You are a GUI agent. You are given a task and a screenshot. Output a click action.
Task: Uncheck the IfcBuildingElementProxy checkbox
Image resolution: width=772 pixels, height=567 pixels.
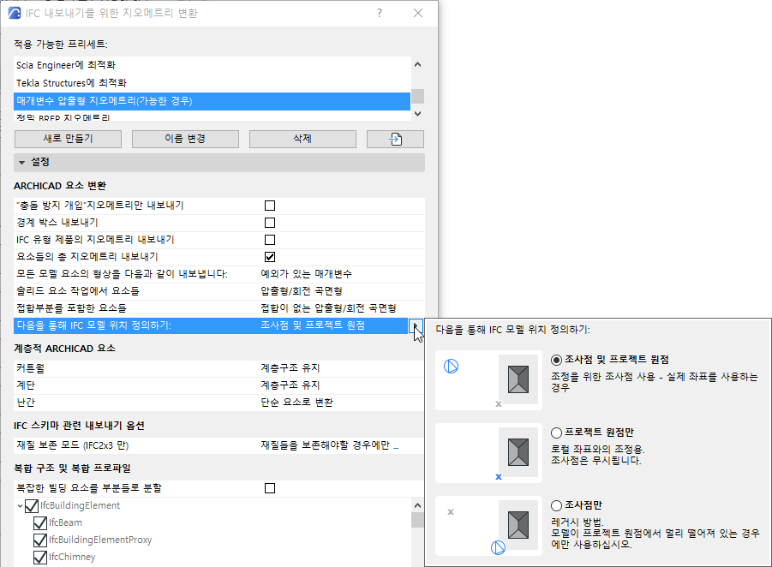click(x=40, y=540)
